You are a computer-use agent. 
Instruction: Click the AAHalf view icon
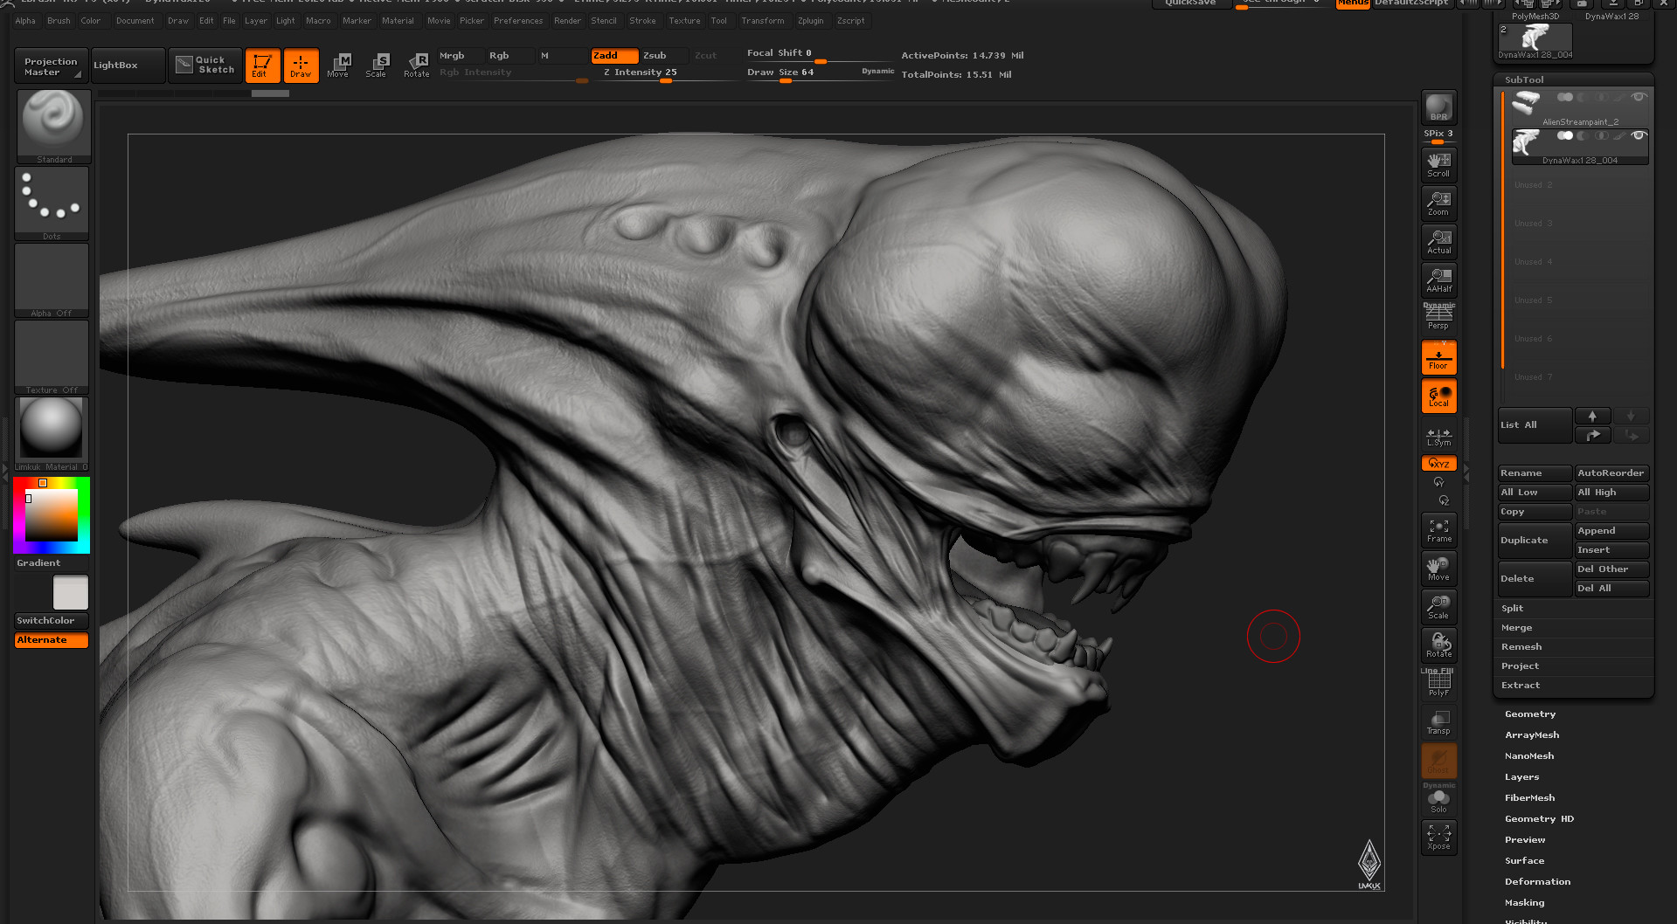(1438, 279)
